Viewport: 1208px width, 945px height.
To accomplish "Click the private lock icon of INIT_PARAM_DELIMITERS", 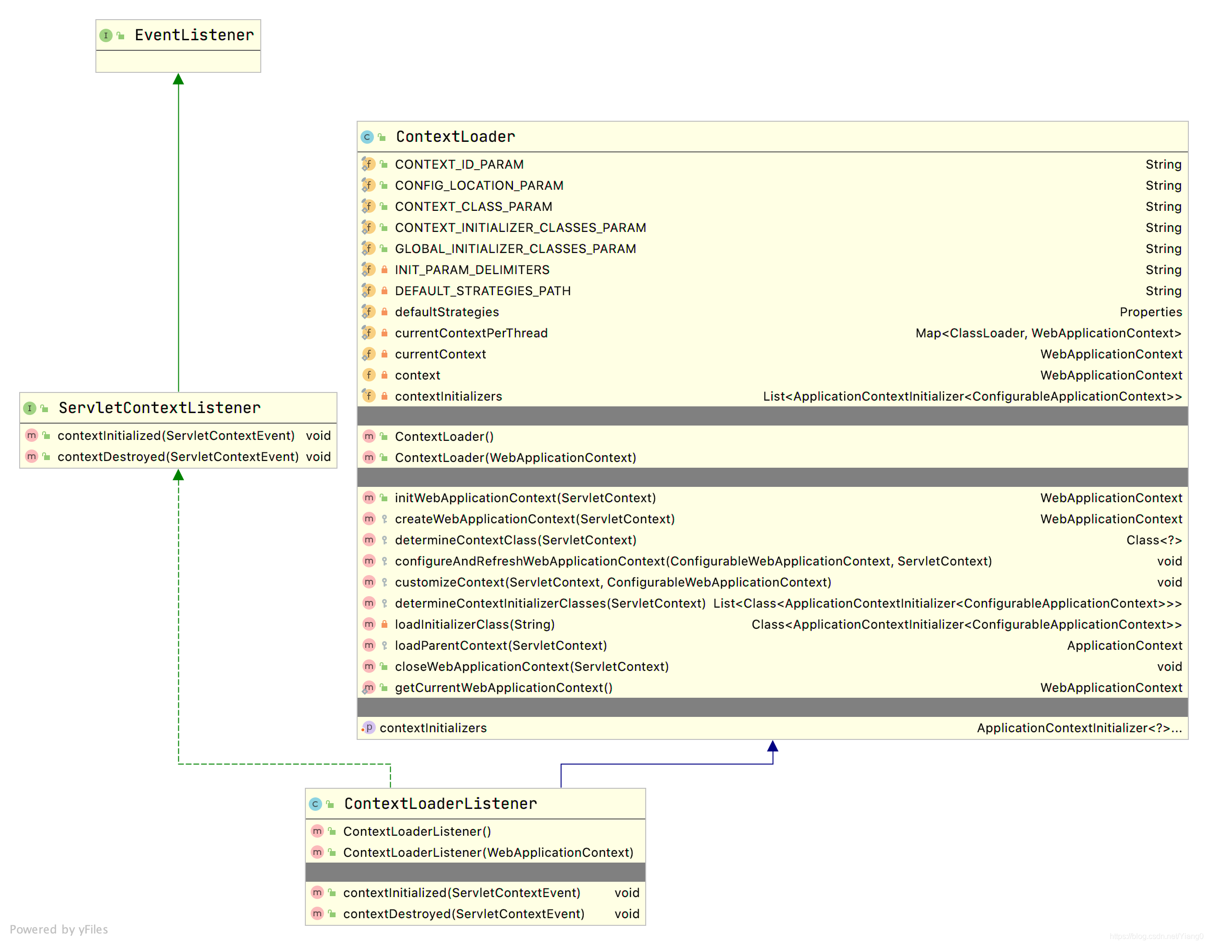I will tap(384, 269).
